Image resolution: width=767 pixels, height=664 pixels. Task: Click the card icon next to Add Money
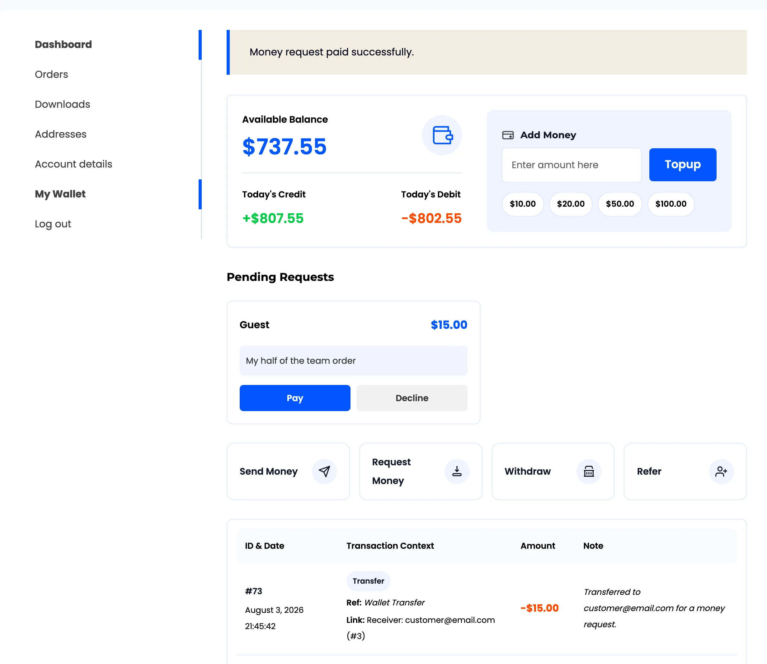pos(508,135)
